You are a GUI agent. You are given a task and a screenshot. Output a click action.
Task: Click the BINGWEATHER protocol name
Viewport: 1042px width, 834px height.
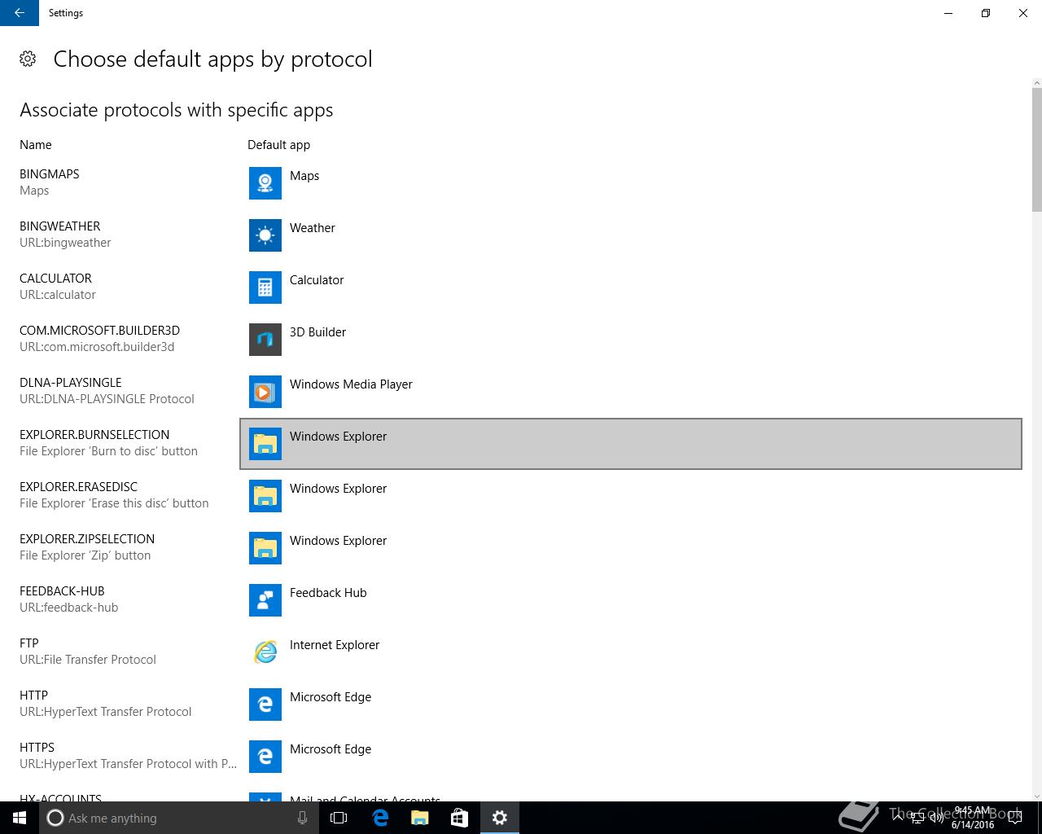click(x=59, y=226)
